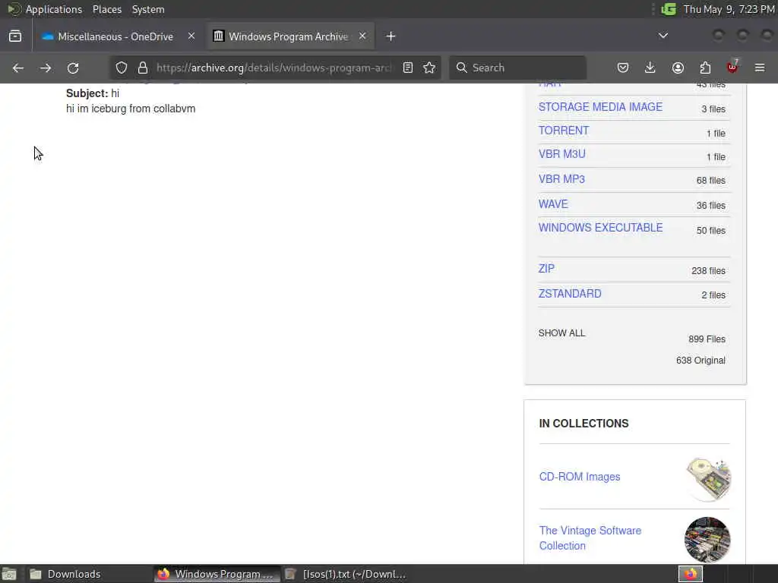Open the extensions puzzle icon

point(705,68)
